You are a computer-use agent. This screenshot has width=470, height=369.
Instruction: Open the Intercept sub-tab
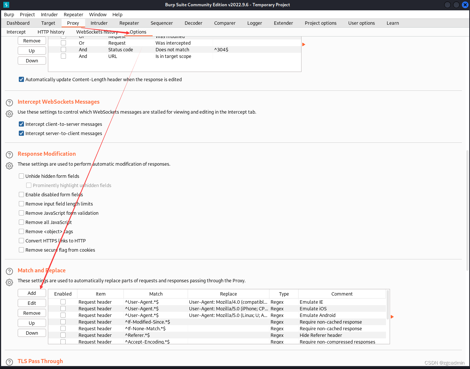(16, 32)
